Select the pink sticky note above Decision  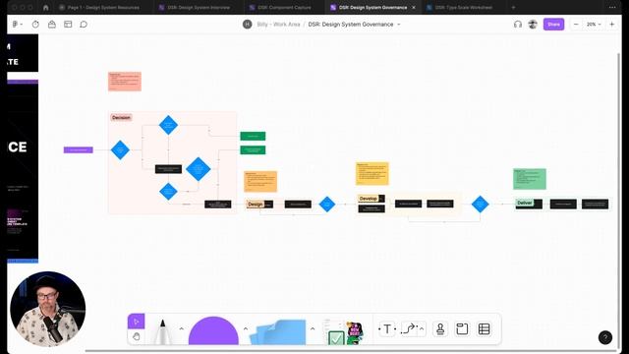point(125,82)
